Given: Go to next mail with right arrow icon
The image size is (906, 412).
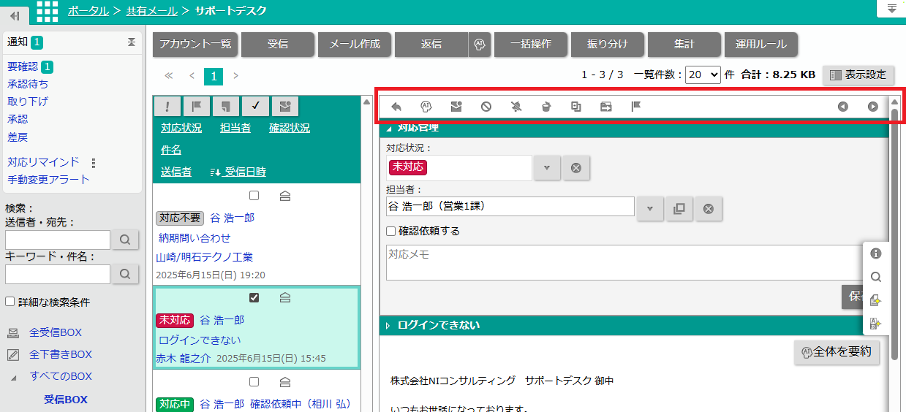Looking at the screenshot, I should pos(872,107).
